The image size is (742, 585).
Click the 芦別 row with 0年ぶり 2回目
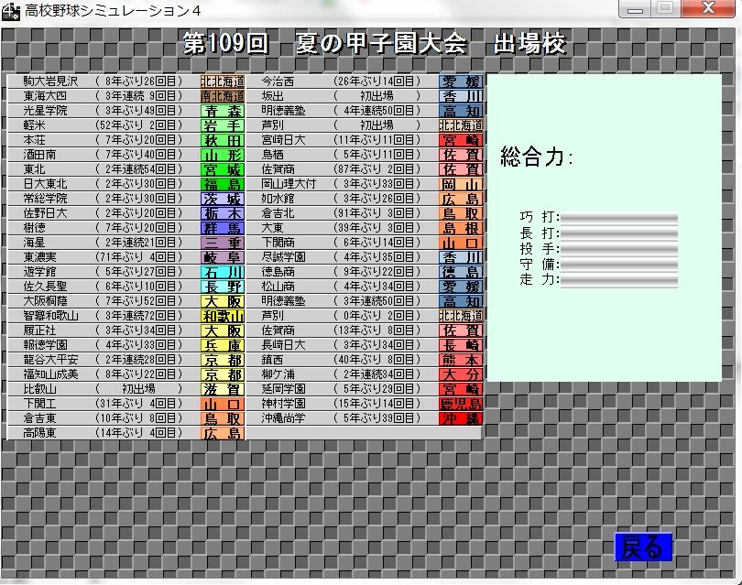[x=365, y=316]
